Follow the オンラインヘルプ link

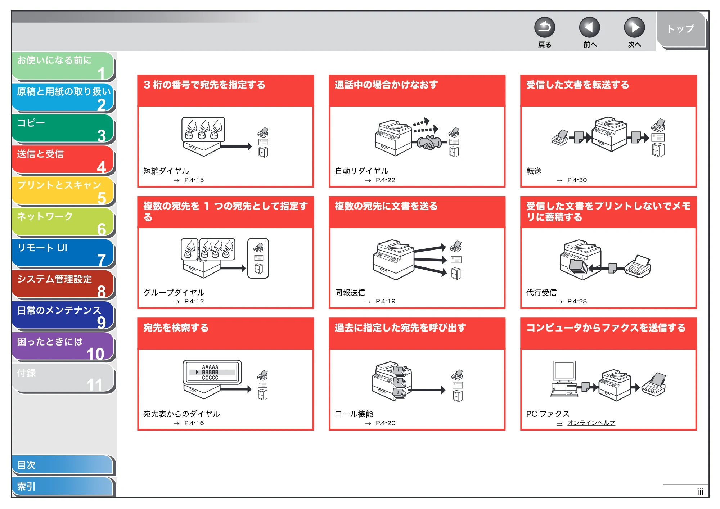(591, 423)
